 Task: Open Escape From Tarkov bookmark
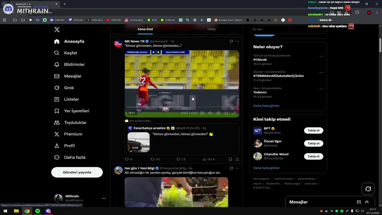pos(228,20)
